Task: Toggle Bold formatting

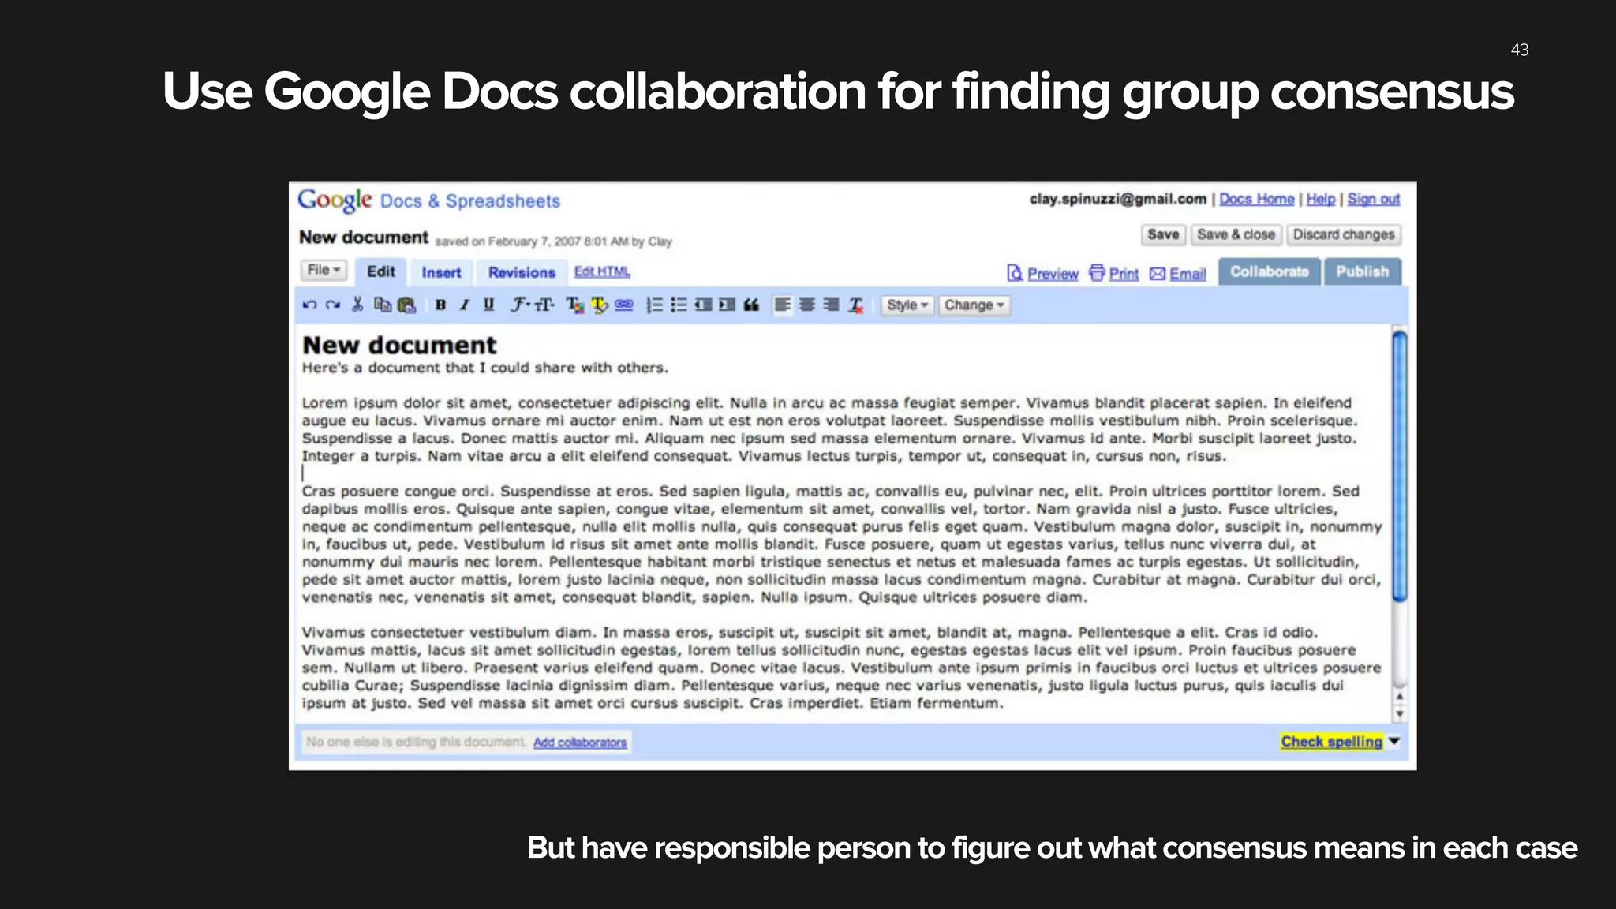Action: tap(440, 305)
